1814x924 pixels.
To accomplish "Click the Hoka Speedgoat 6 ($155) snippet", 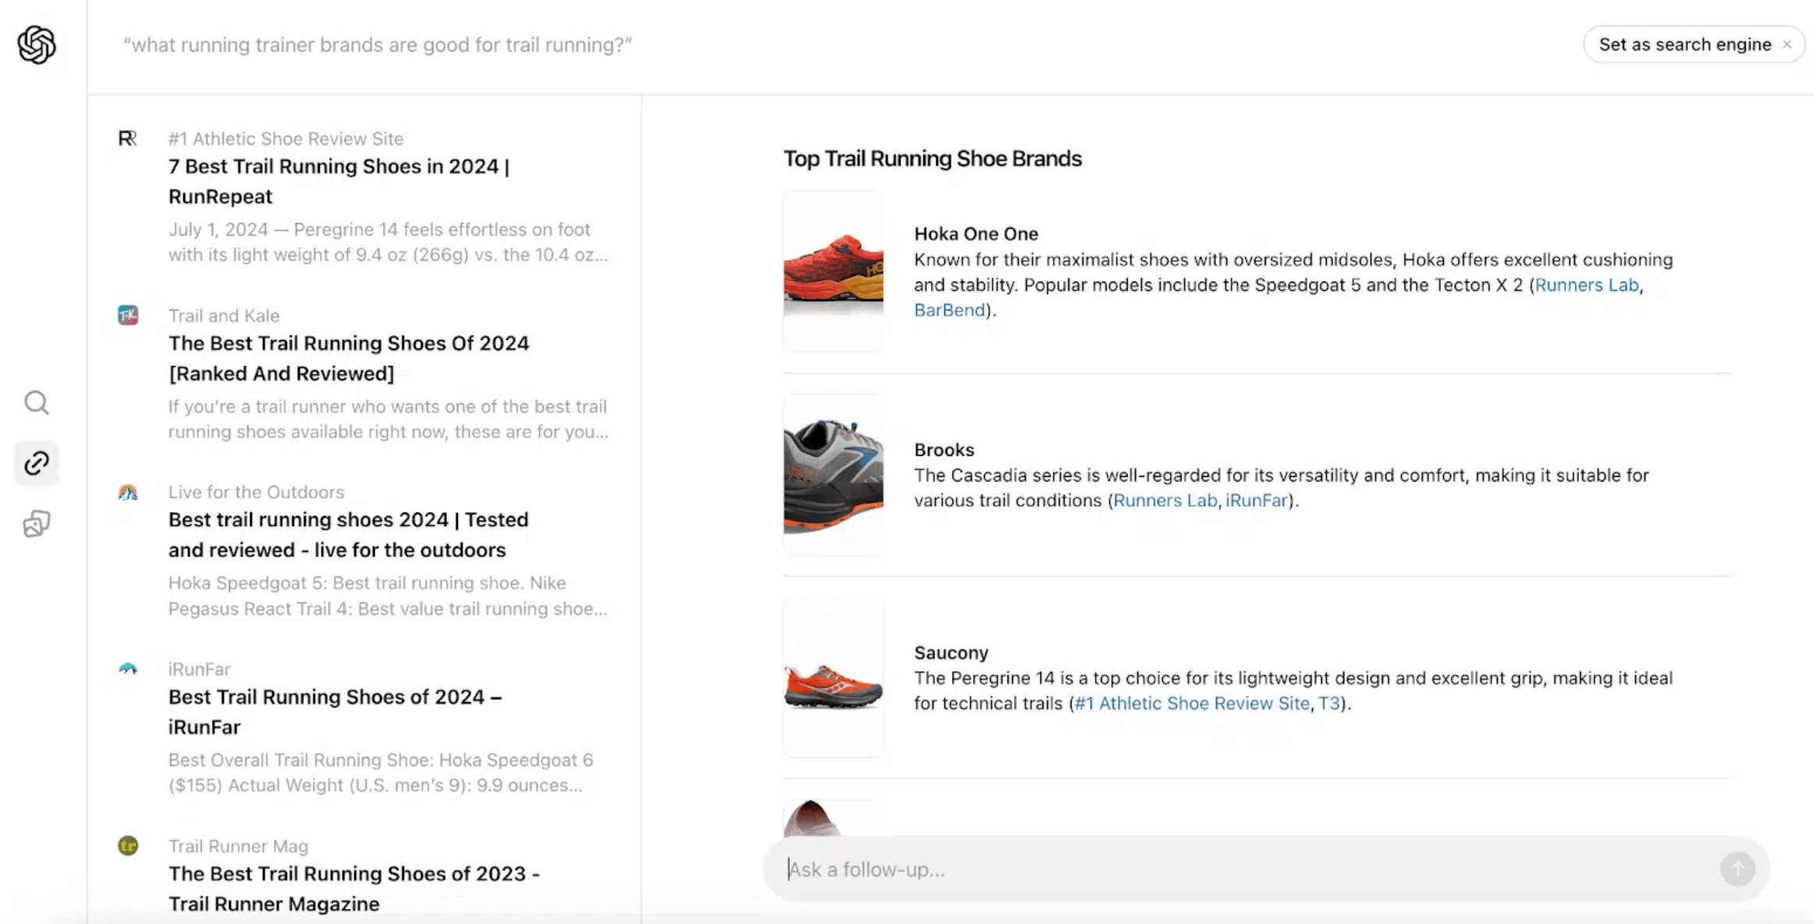I will [381, 773].
